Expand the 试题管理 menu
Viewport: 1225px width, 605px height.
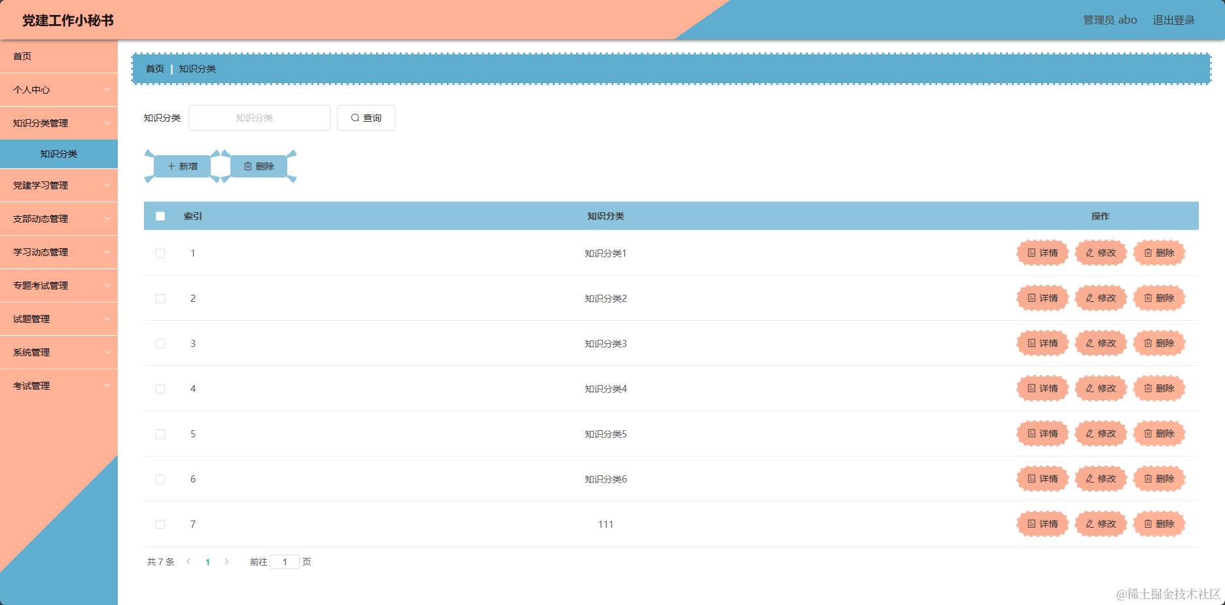(59, 319)
